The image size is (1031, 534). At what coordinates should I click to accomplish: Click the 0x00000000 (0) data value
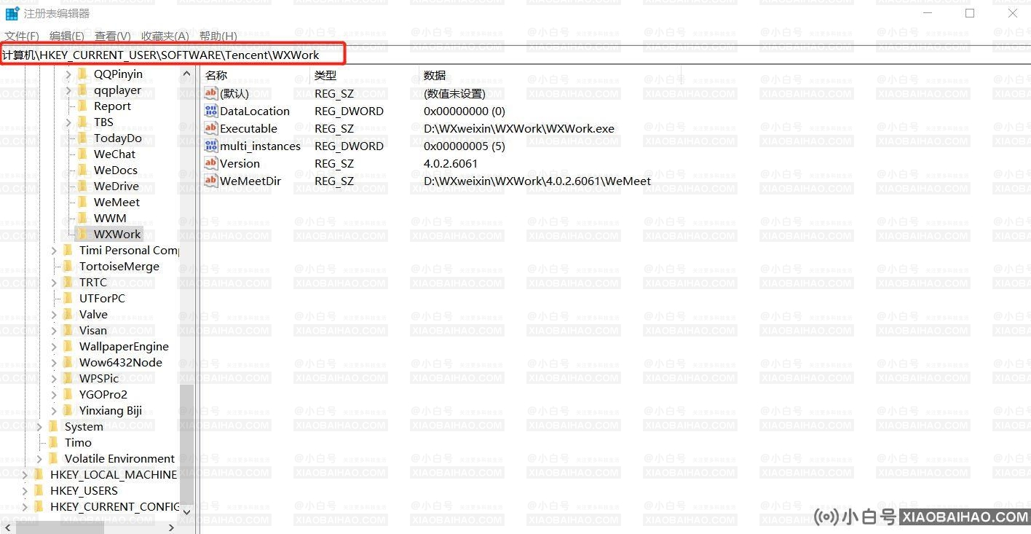tap(465, 111)
